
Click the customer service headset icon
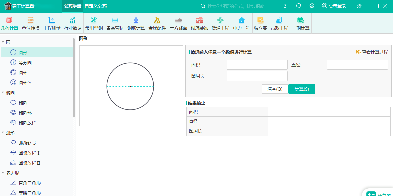pos(298,6)
